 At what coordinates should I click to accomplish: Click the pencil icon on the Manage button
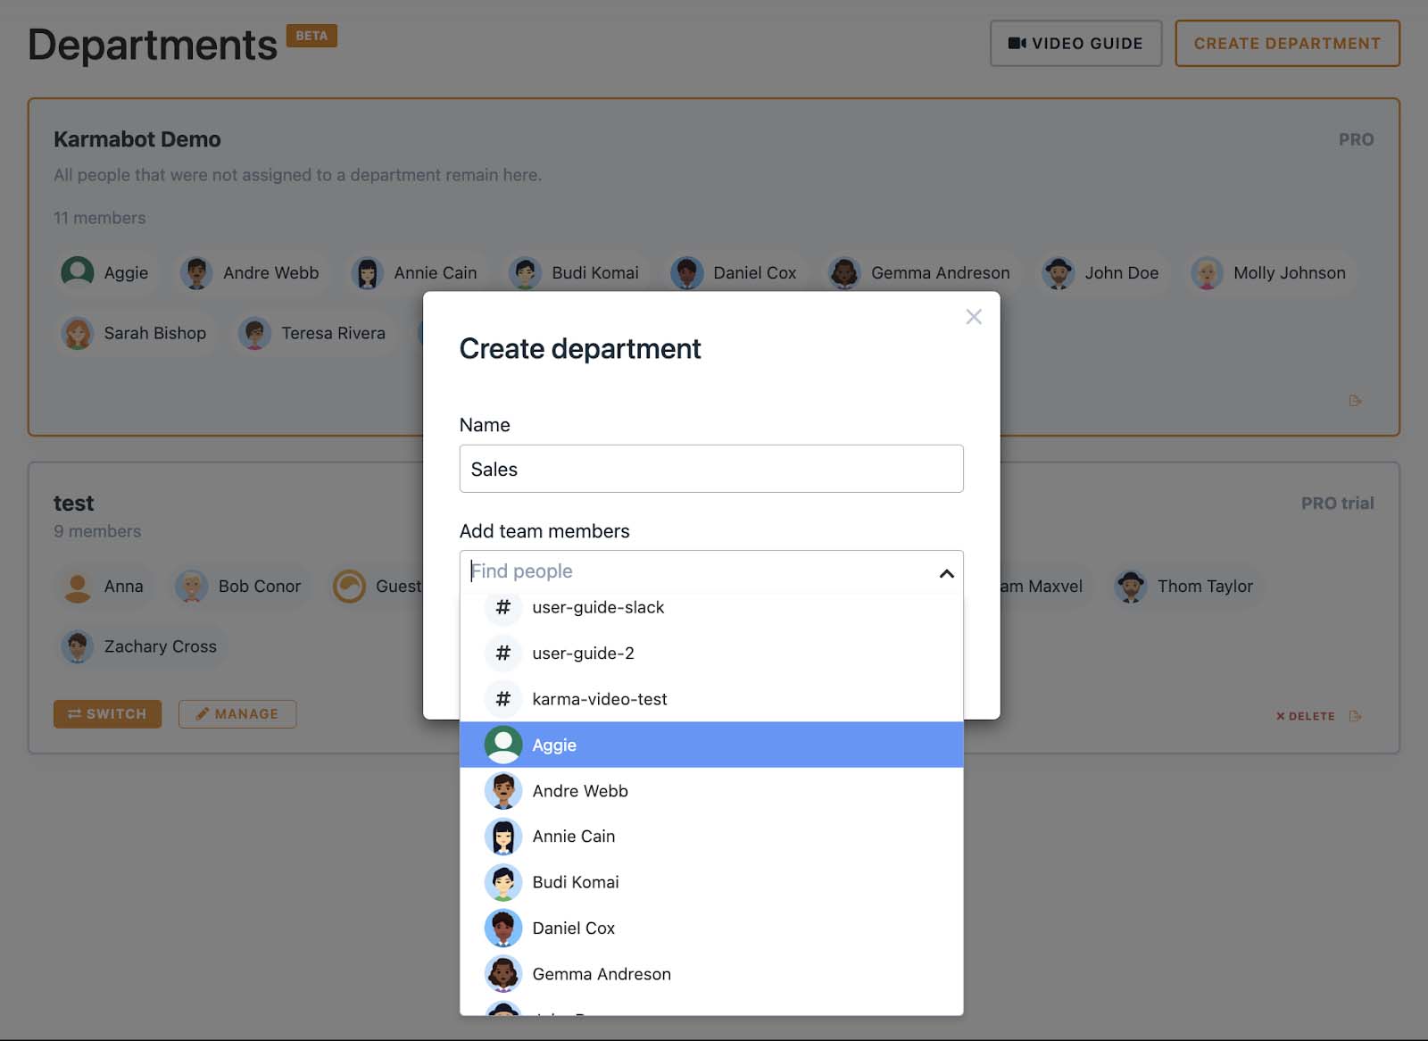tap(203, 713)
